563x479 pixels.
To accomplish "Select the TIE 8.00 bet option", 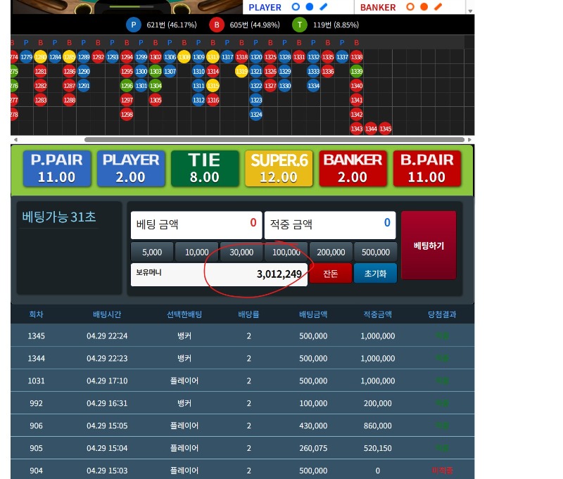I will tap(205, 168).
